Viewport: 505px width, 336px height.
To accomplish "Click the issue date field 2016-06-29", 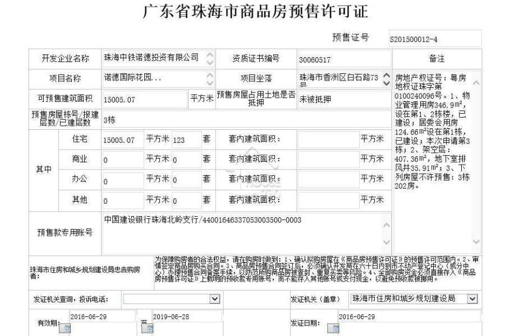I will [408, 317].
